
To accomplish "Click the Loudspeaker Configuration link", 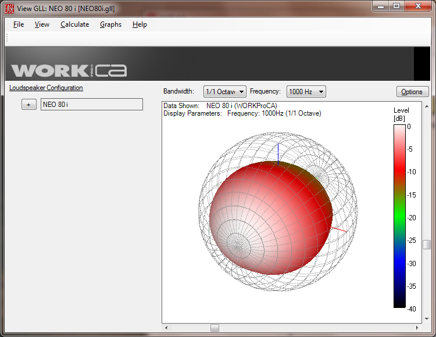I will [x=46, y=88].
